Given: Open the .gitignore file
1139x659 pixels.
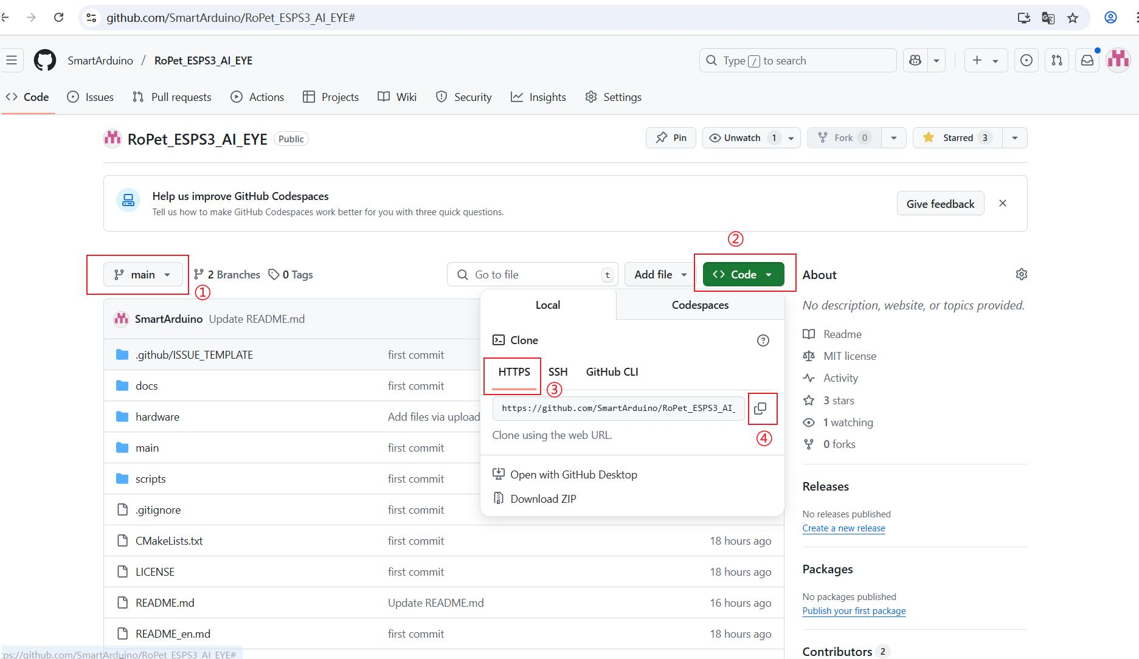Looking at the screenshot, I should 158,509.
